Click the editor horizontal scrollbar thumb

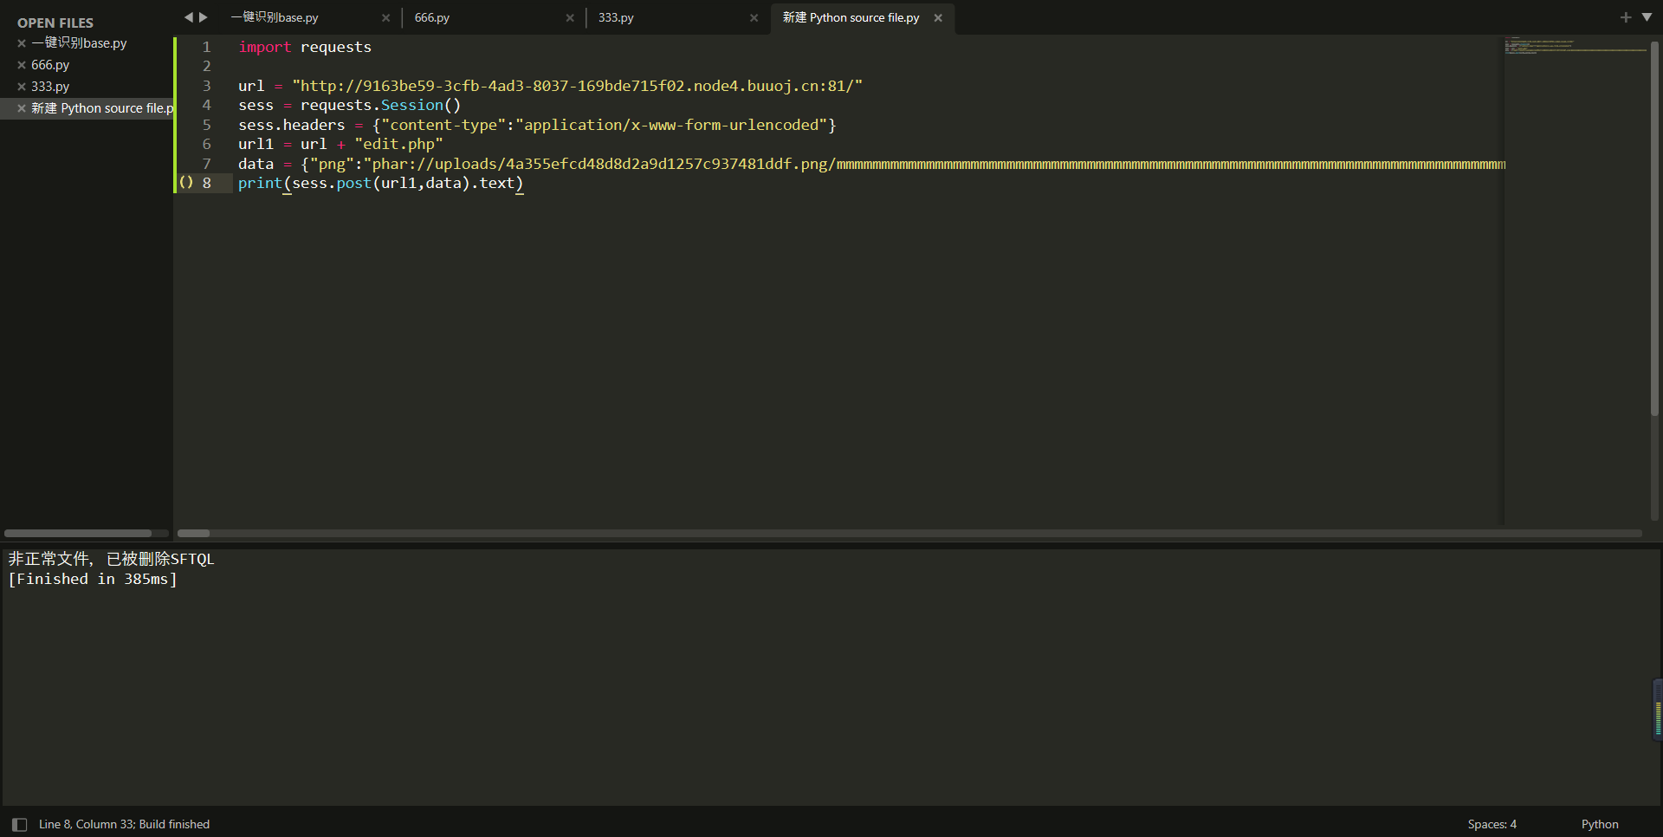(x=193, y=534)
